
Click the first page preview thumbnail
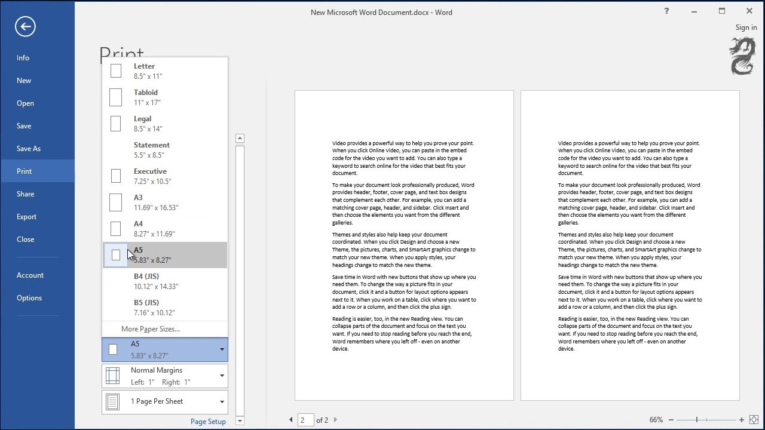pos(404,245)
